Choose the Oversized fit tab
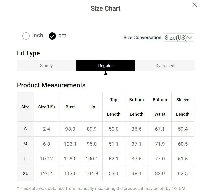This screenshot has width=203, height=196. [x=165, y=66]
